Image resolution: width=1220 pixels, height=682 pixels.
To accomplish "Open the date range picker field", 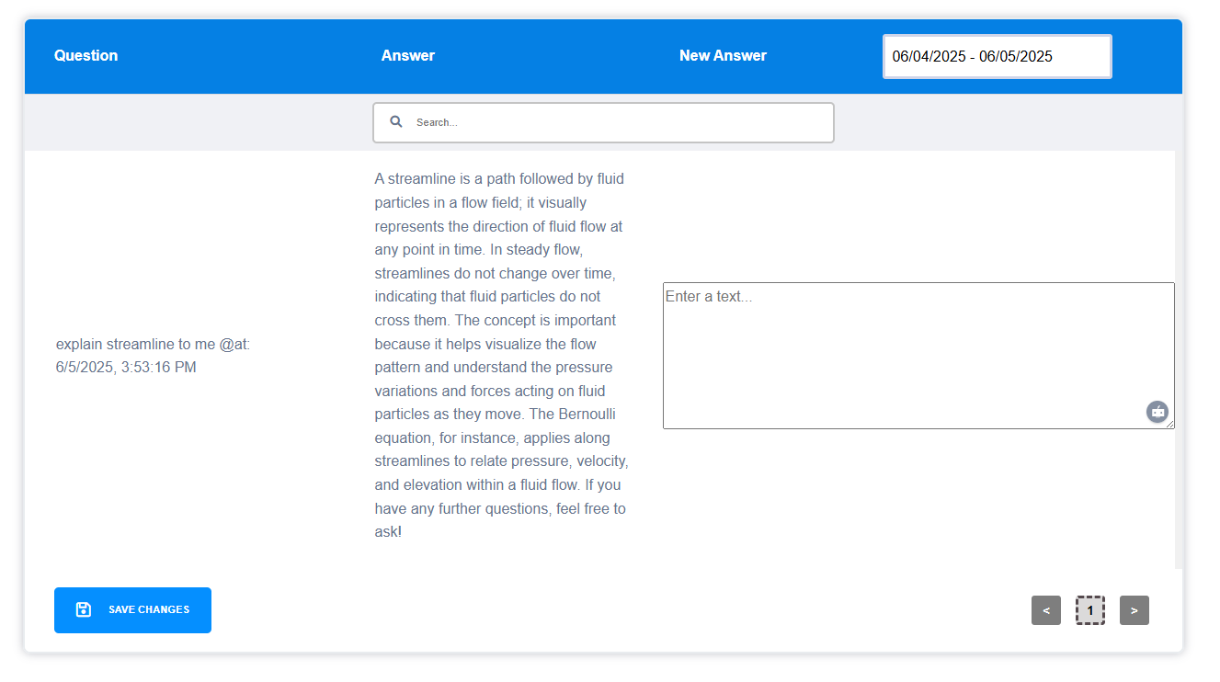I will [997, 56].
